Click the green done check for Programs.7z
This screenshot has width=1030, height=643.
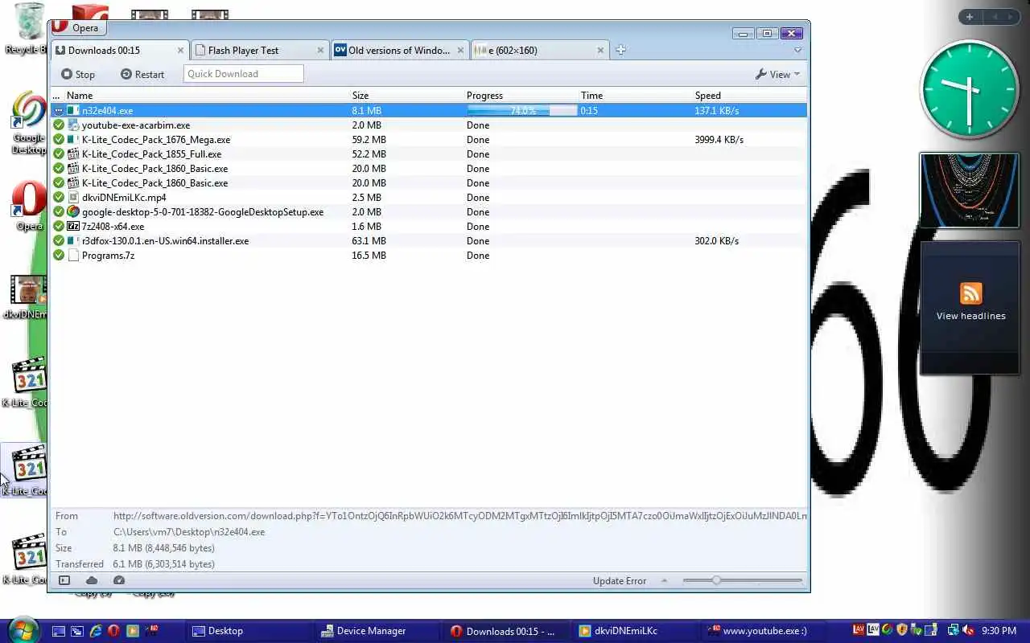tap(59, 256)
